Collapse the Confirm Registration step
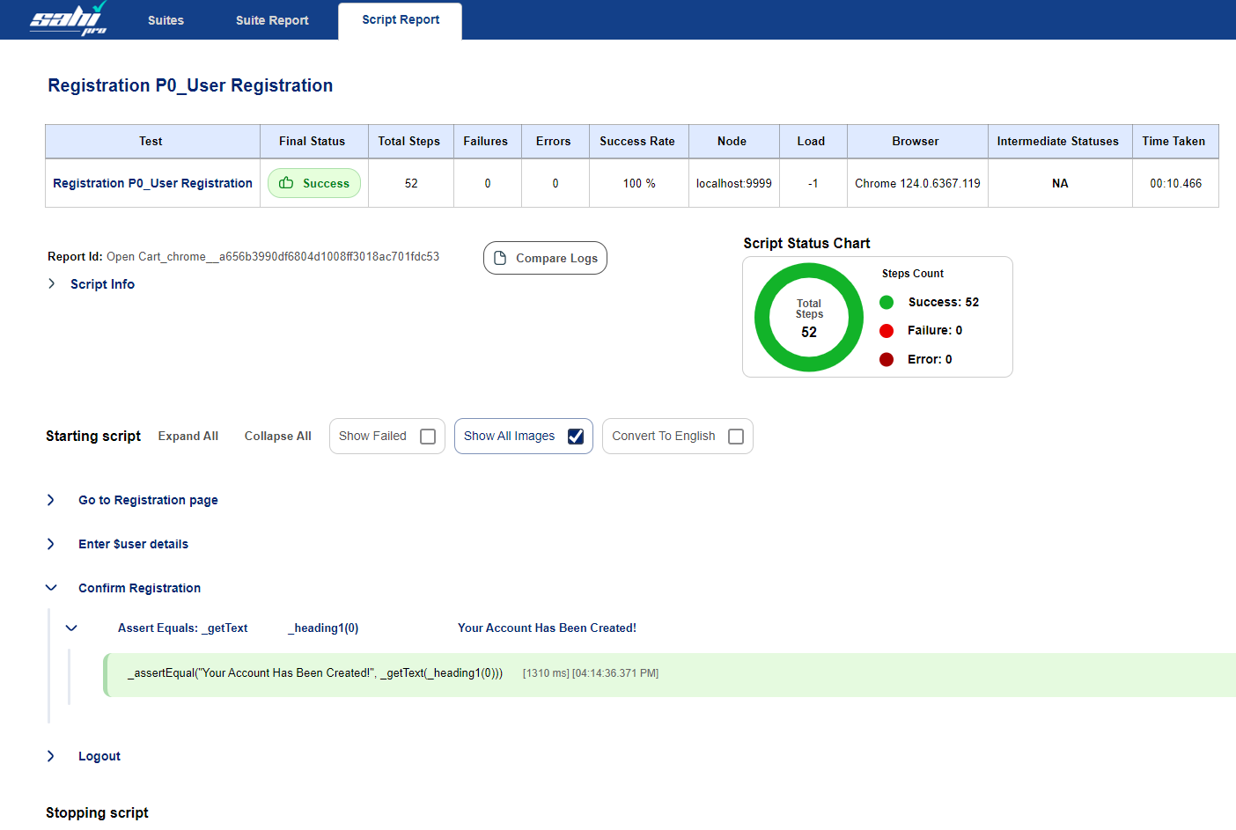Screen dimensions: 1236x830 coord(51,588)
